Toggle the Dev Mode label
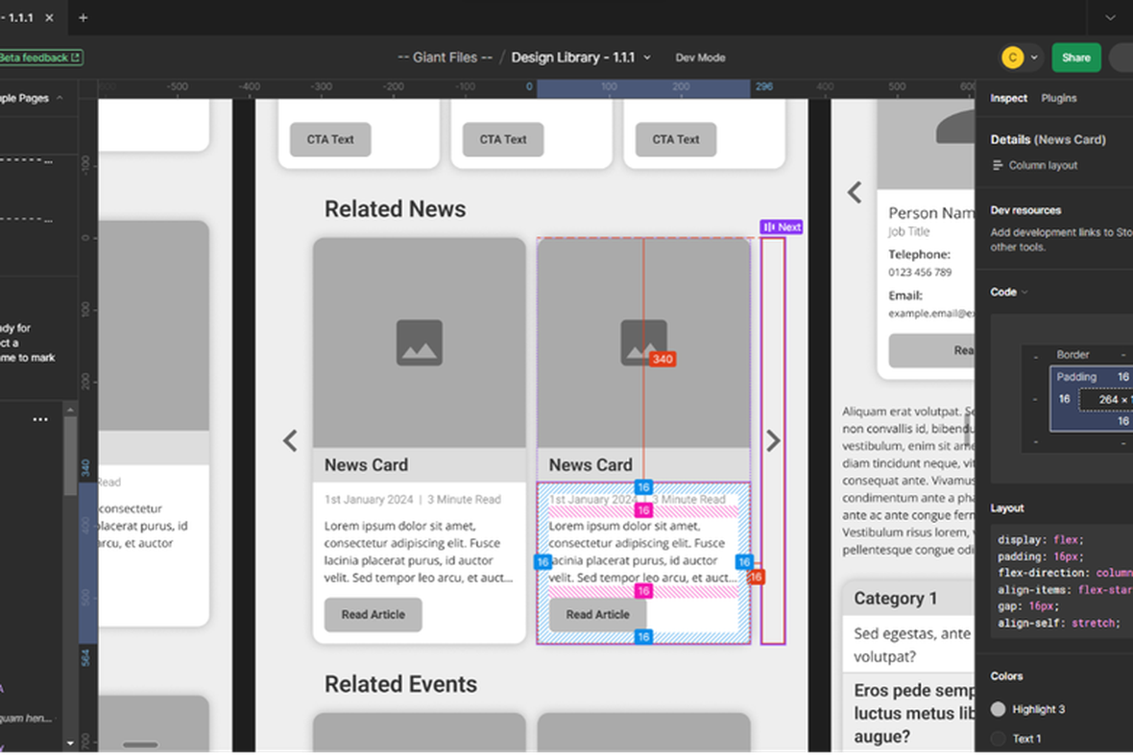This screenshot has width=1133, height=755. 700,58
